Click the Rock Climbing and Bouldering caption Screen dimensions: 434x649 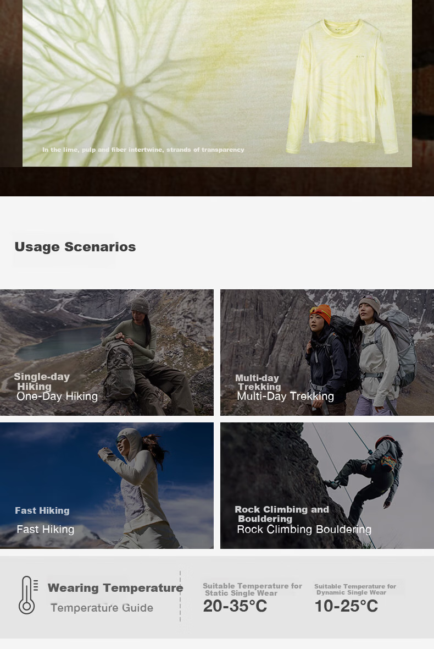point(282,514)
